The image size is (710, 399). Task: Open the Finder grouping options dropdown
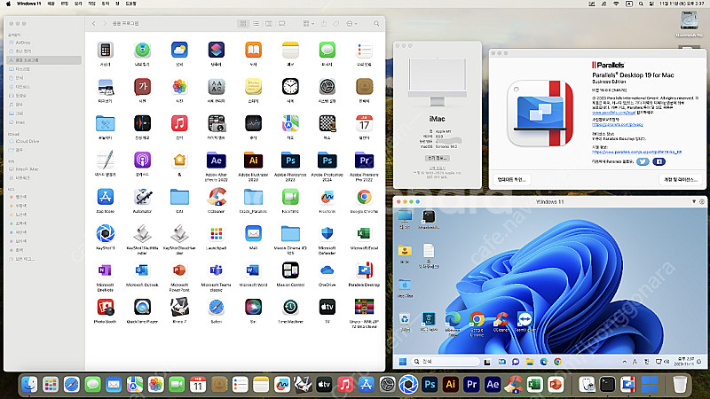point(308,24)
